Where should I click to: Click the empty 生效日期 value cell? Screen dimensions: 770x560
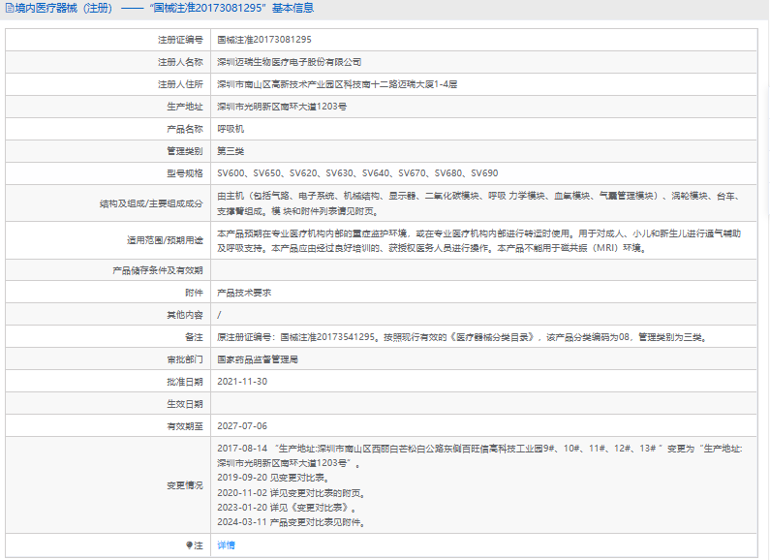484,404
